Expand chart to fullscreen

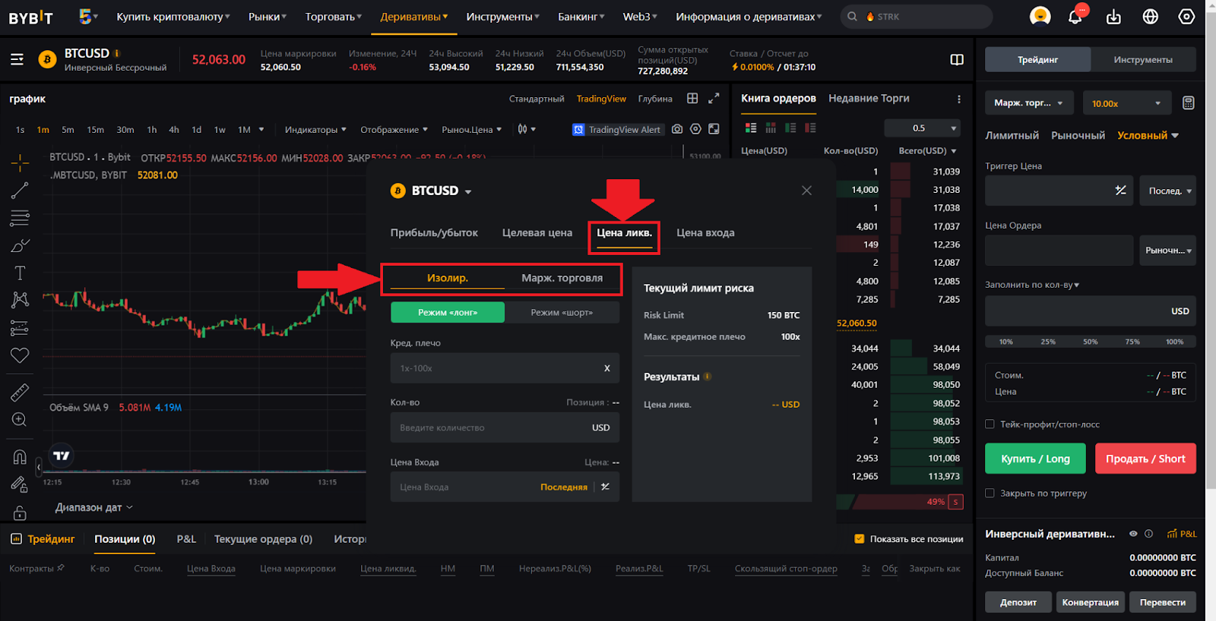[x=714, y=99]
